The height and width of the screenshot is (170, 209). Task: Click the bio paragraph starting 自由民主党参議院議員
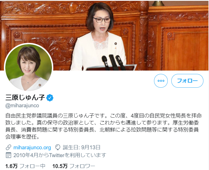104,126
